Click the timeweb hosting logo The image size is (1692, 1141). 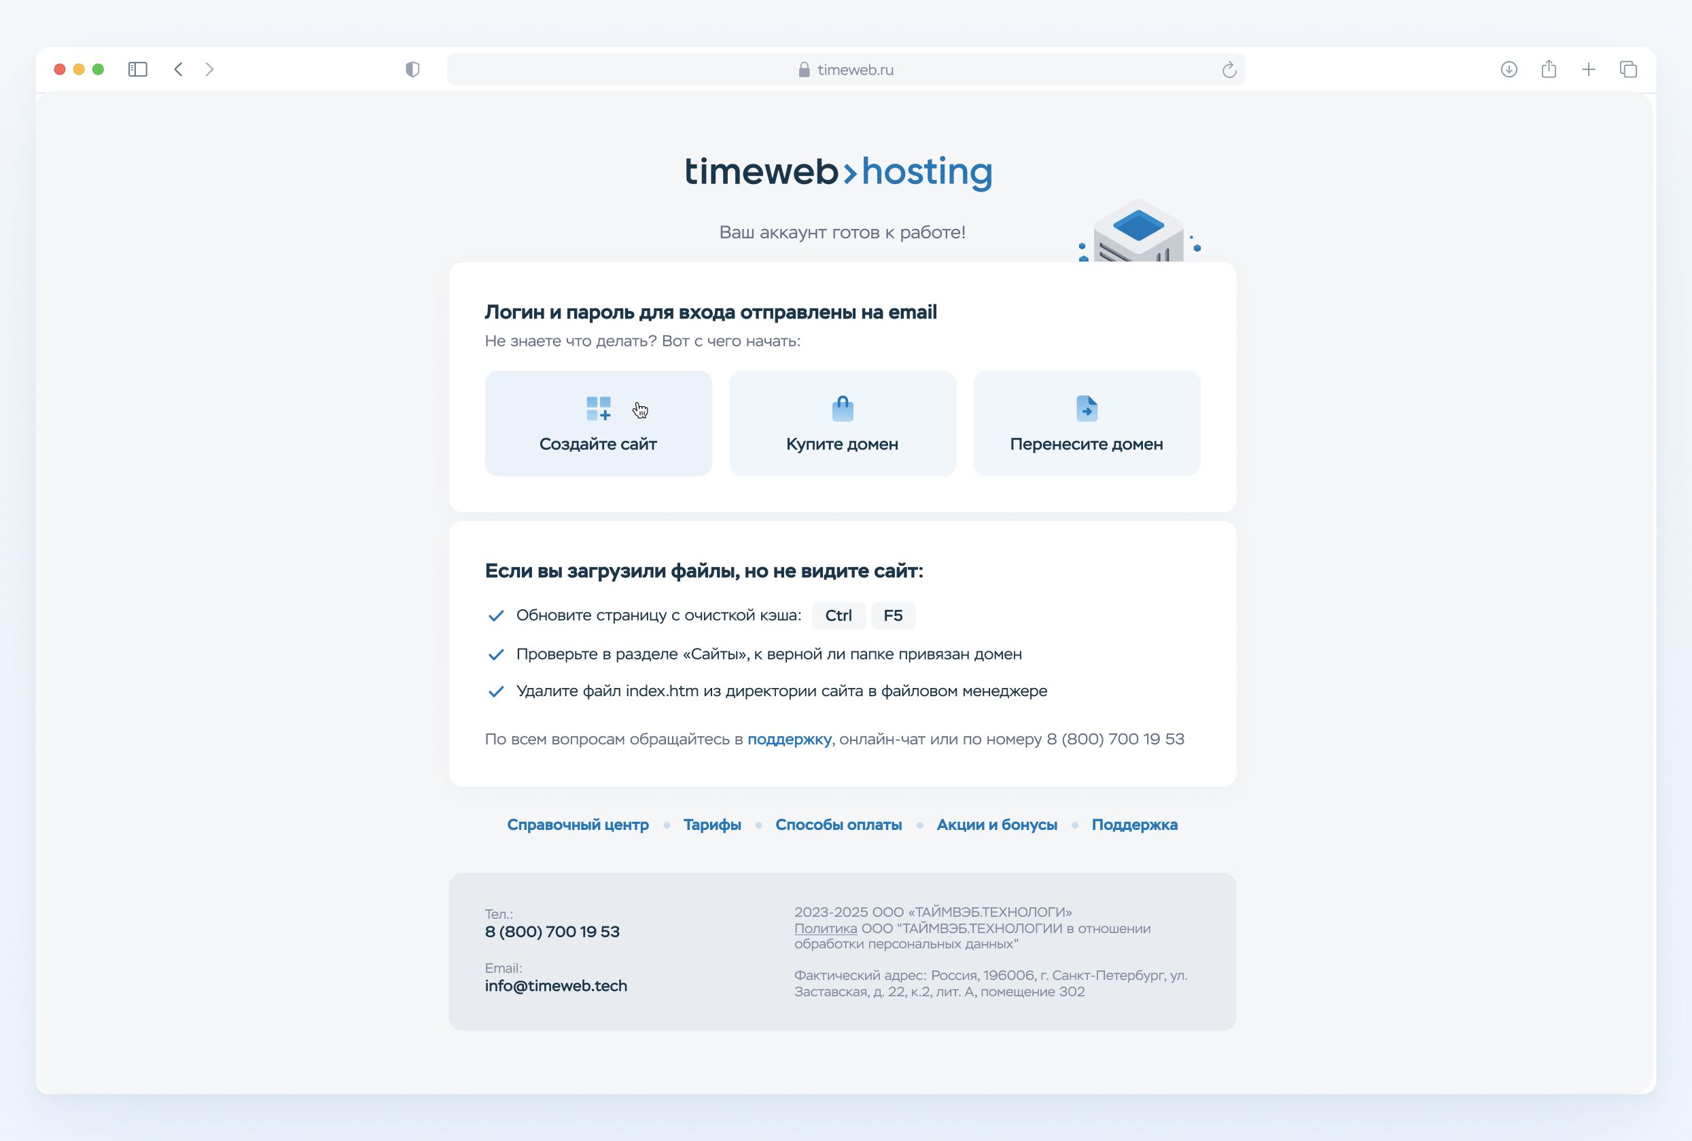pos(838,172)
